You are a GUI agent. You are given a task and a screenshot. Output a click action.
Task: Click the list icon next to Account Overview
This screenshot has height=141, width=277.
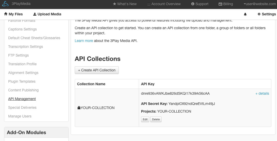tap(149, 4)
